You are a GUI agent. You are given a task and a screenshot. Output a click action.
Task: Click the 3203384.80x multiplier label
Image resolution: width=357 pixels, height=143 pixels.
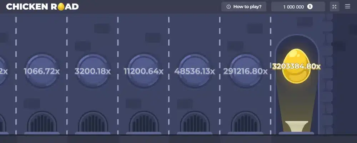pyautogui.click(x=296, y=66)
